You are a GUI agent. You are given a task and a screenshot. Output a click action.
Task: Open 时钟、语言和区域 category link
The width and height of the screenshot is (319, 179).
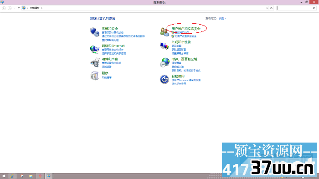point(184,59)
